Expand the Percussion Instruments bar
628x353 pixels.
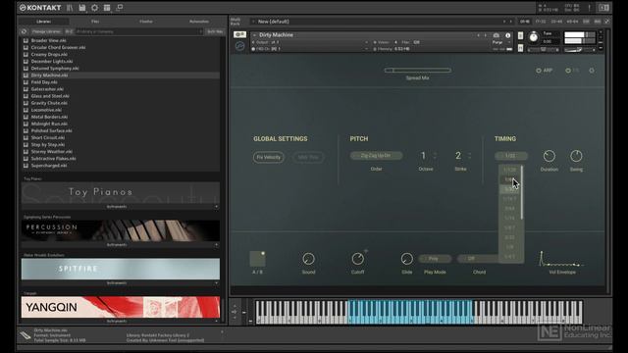click(120, 244)
